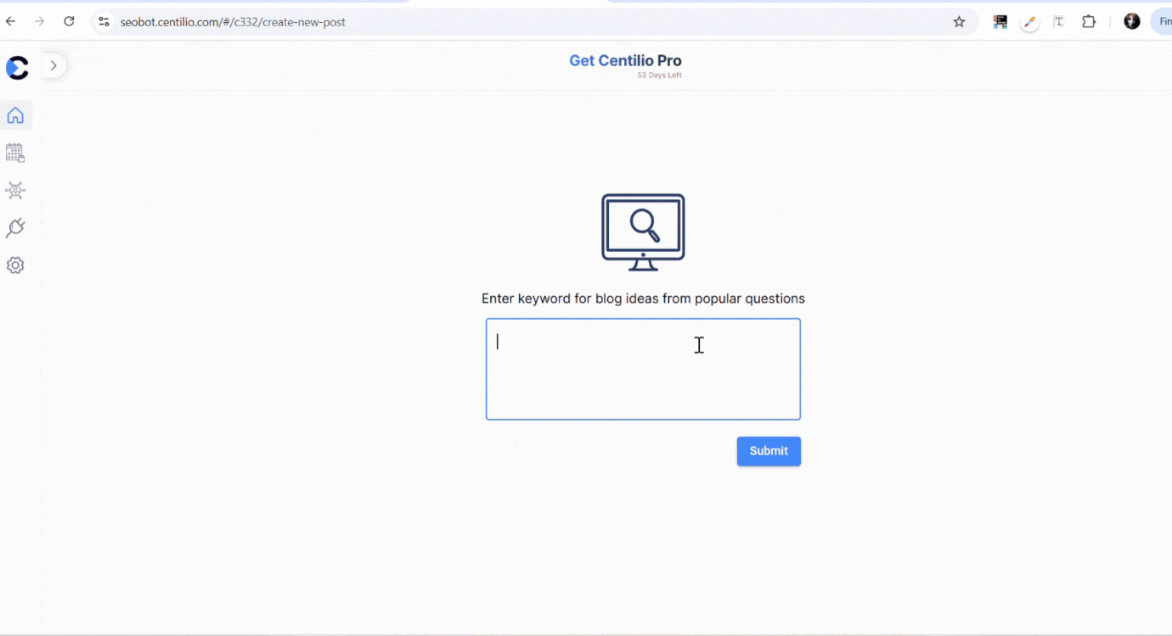Click the Centilio logo top left
Viewport: 1172px width, 636px height.
(17, 68)
